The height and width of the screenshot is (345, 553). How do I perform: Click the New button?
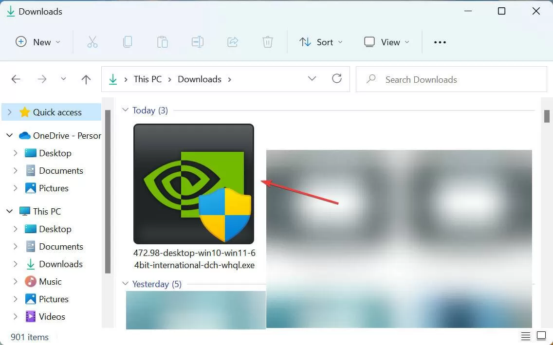pos(38,42)
